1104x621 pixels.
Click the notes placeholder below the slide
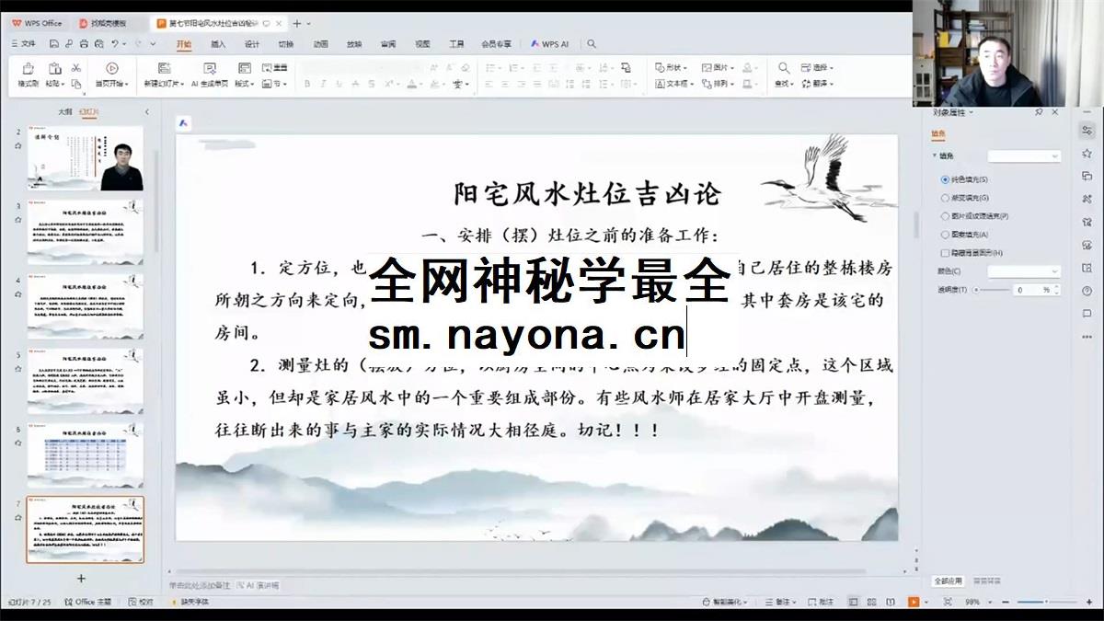[200, 585]
